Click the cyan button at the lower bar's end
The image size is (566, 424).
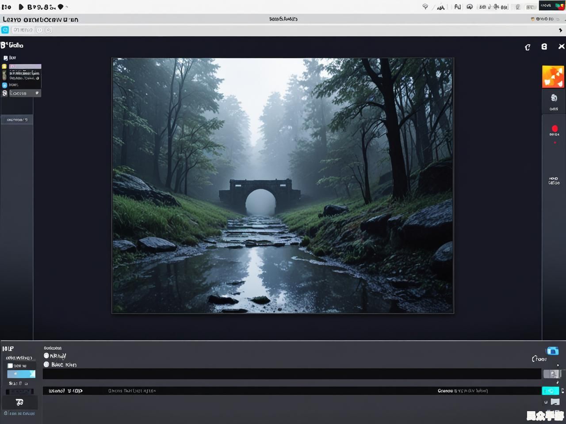551,391
